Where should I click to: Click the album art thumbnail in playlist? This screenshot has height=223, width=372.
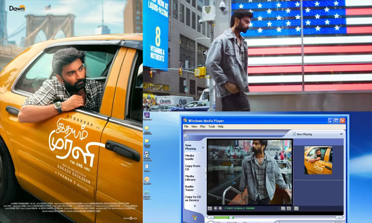click(x=318, y=160)
